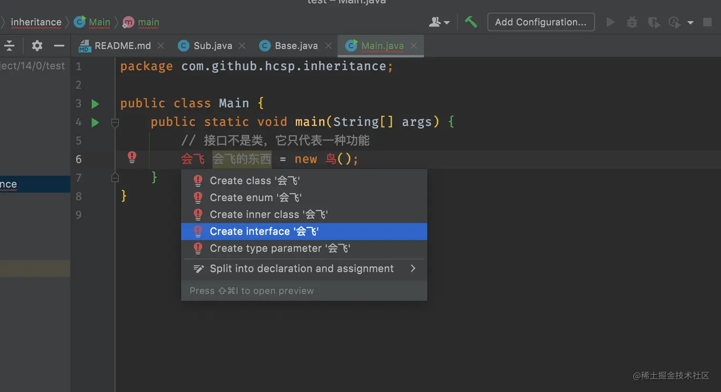Click the red bulb icon beside Create enum
This screenshot has height=392, width=721.
[198, 197]
